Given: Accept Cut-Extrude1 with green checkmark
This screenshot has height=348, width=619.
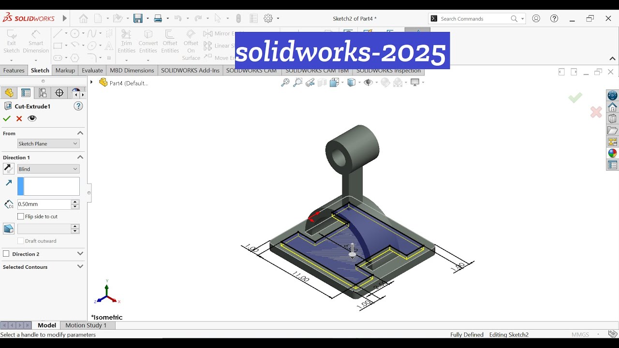Looking at the screenshot, I should click(x=7, y=118).
